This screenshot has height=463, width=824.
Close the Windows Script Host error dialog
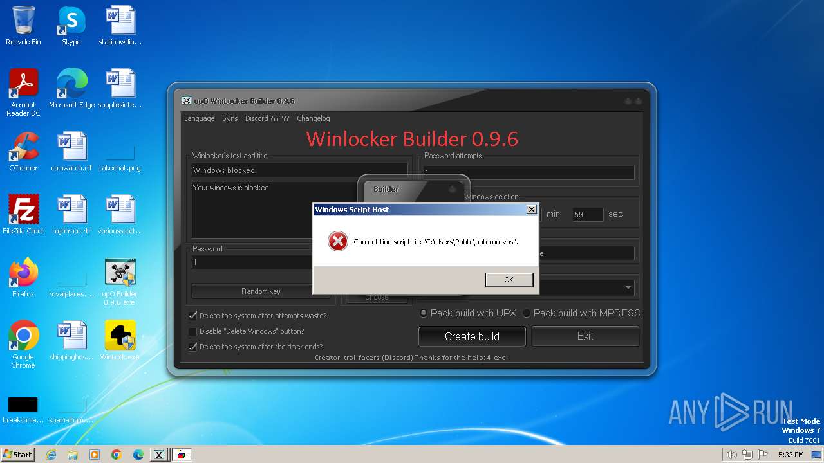pos(531,210)
